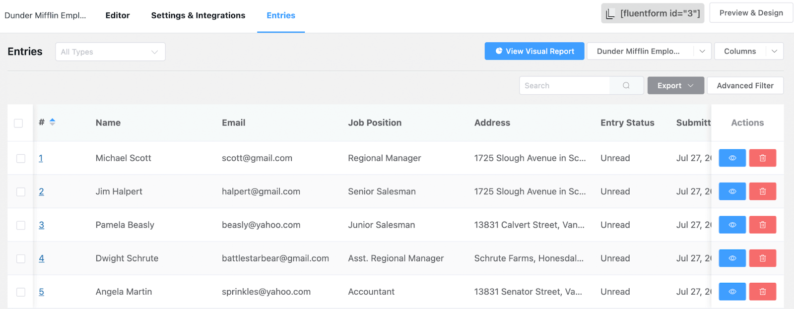Screen dimensions: 794x309
Task: Sort entries using the # column arrows
Action: coord(52,123)
